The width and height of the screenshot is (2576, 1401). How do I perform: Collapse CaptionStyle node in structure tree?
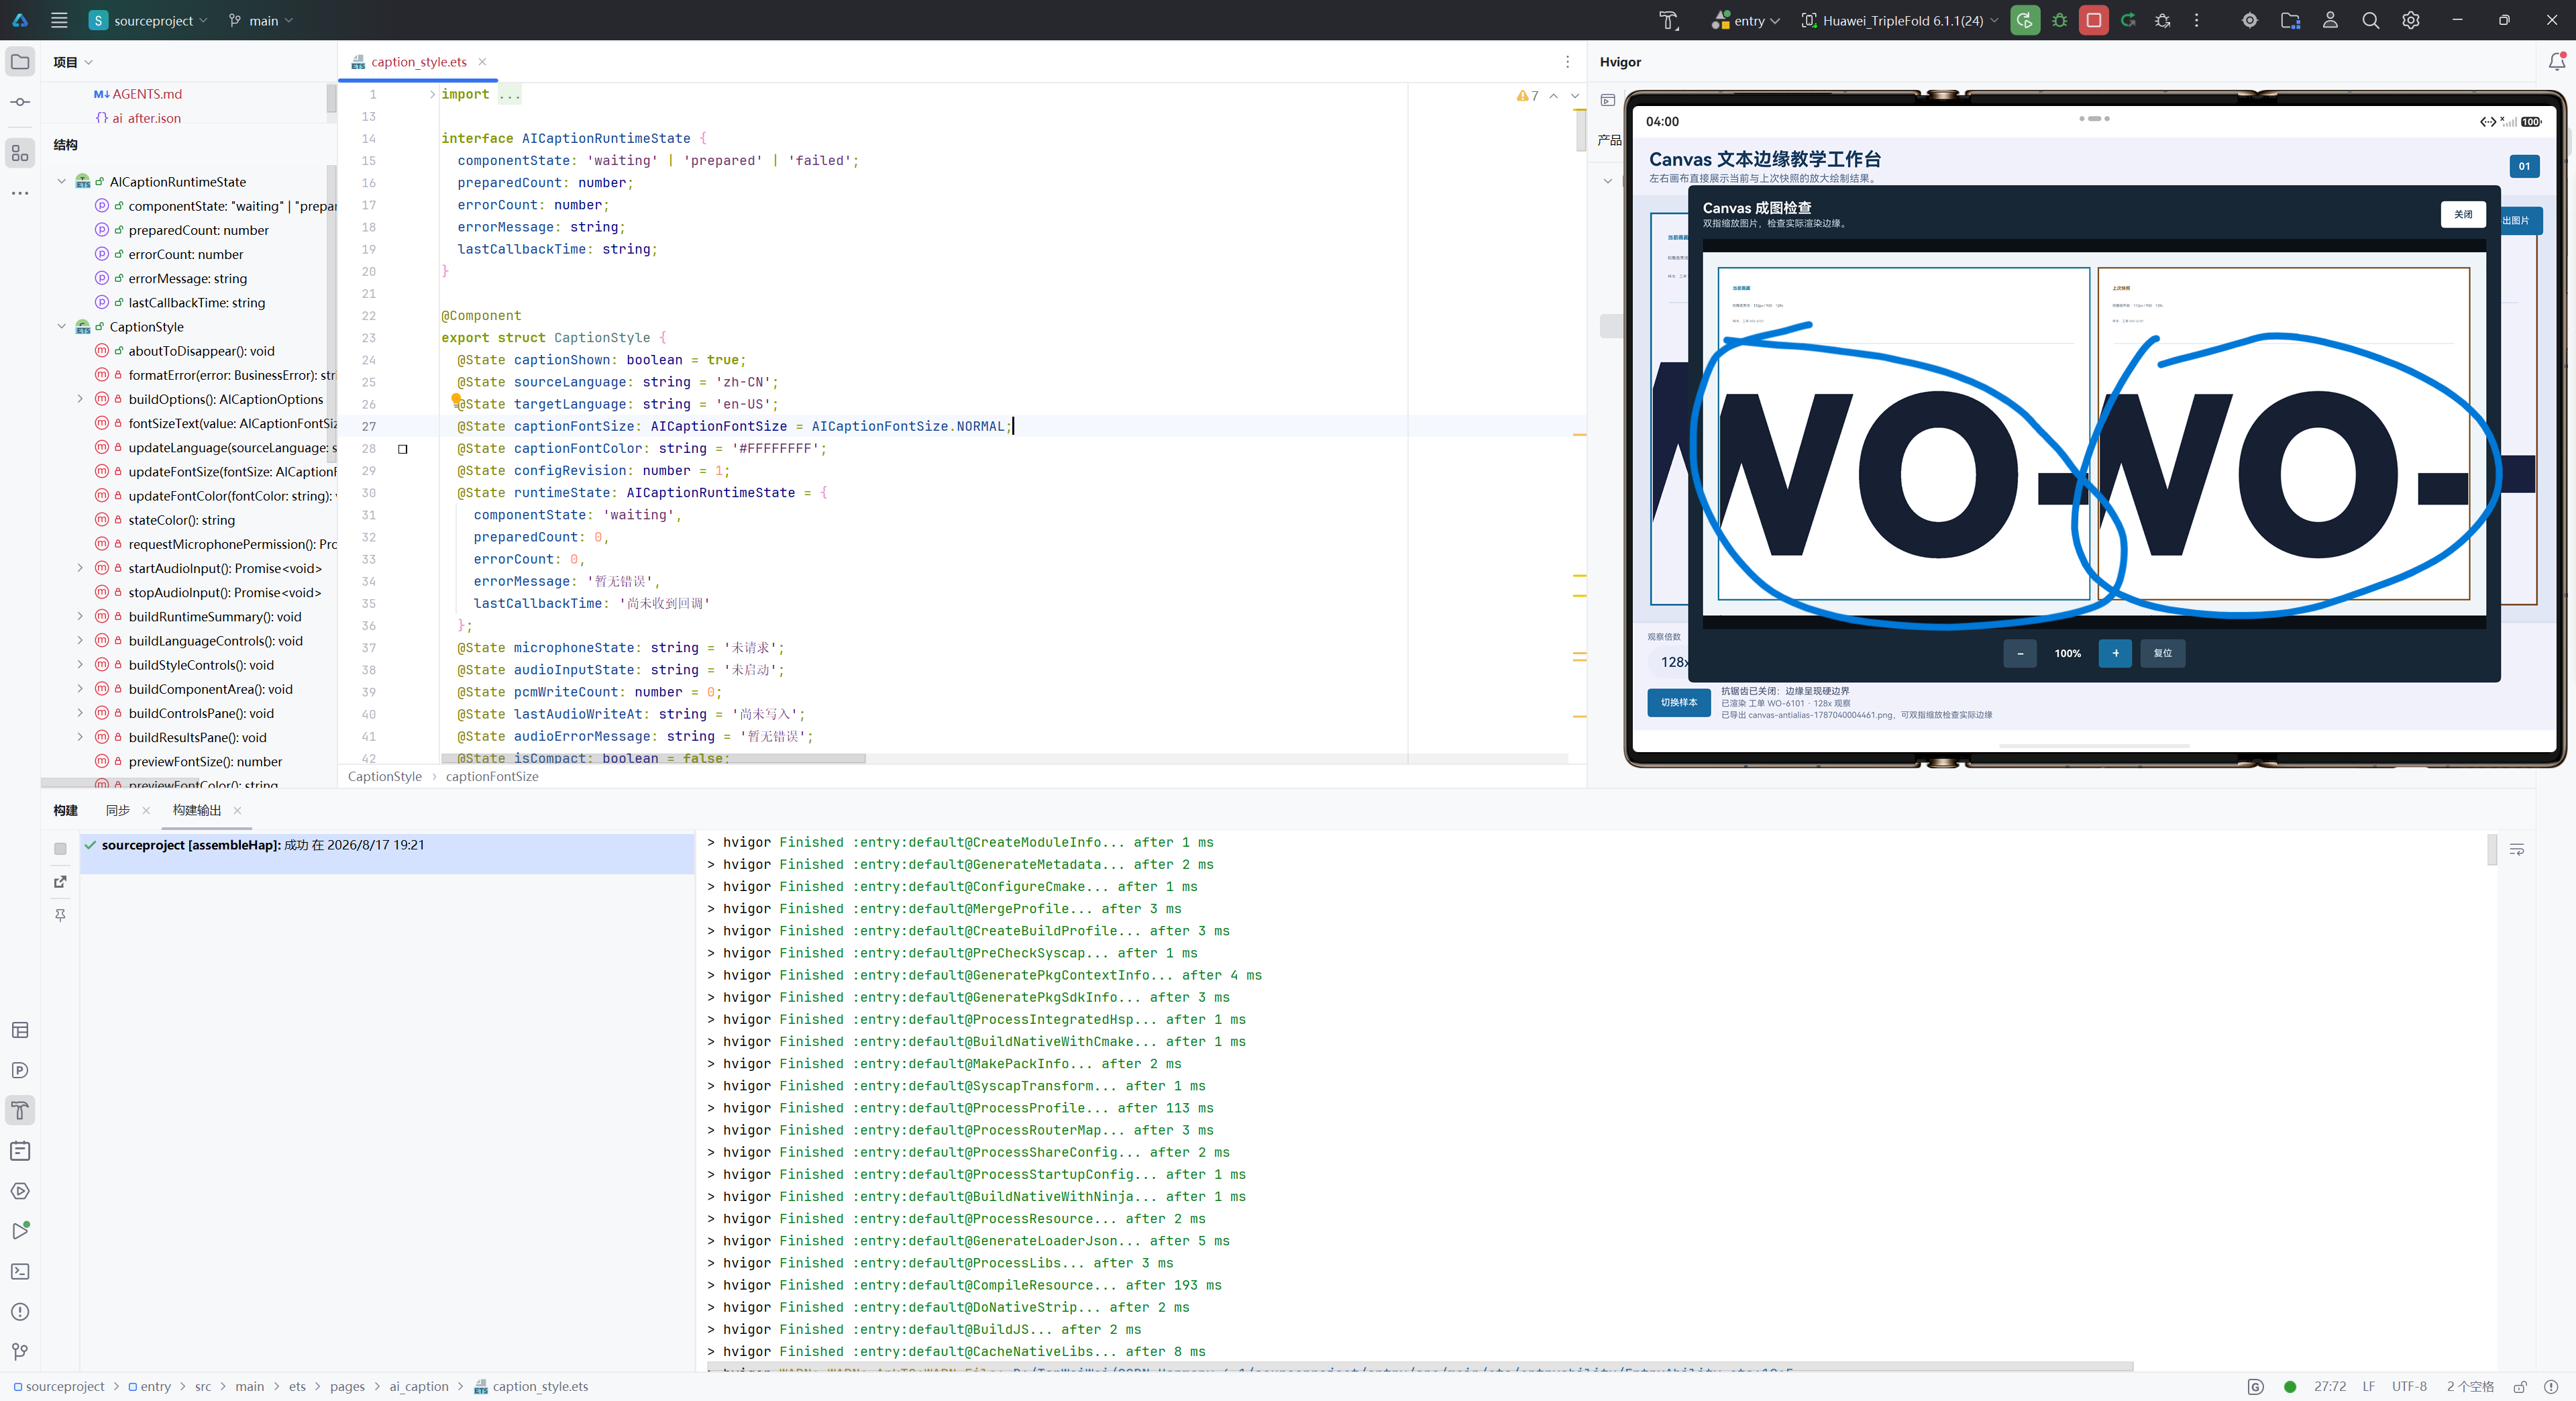pyautogui.click(x=62, y=327)
